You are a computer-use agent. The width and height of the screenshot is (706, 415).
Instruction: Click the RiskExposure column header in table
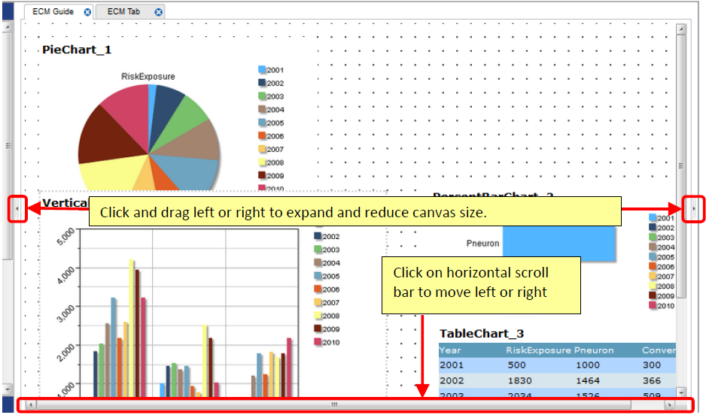(x=538, y=350)
